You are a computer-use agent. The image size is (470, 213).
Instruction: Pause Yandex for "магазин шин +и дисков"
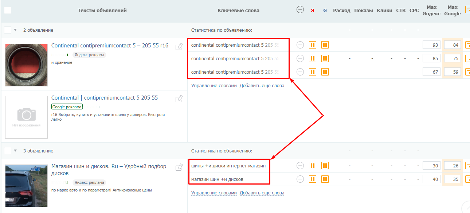pos(313,179)
